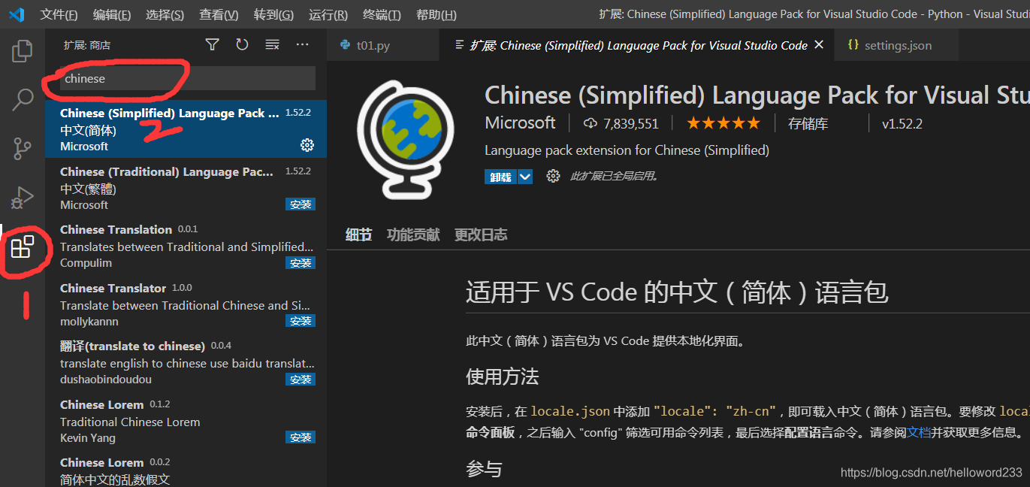Close the Chinese Language Pack extension tab

819,45
